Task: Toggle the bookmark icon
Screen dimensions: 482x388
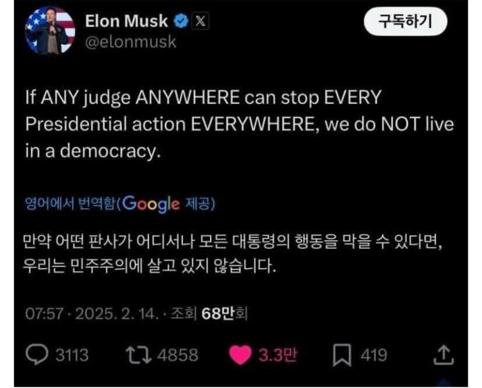Action: pos(342,355)
